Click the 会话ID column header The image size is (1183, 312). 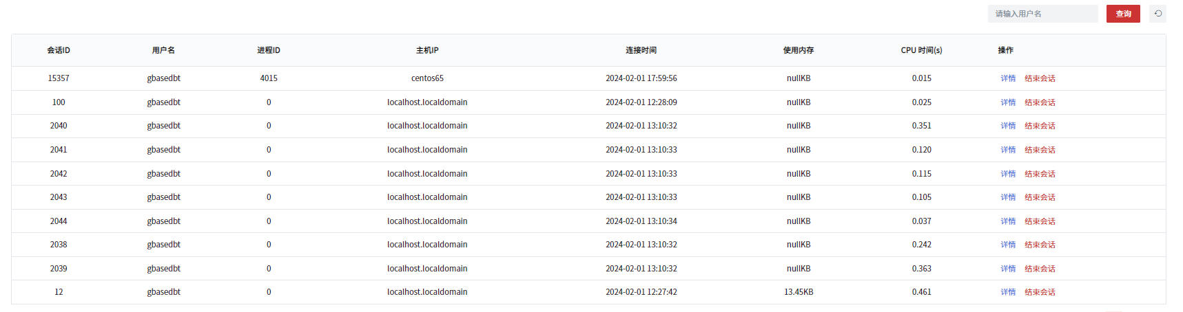[x=59, y=50]
